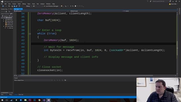Open the Analyze menu
This screenshot has width=181, height=102.
point(42,4)
